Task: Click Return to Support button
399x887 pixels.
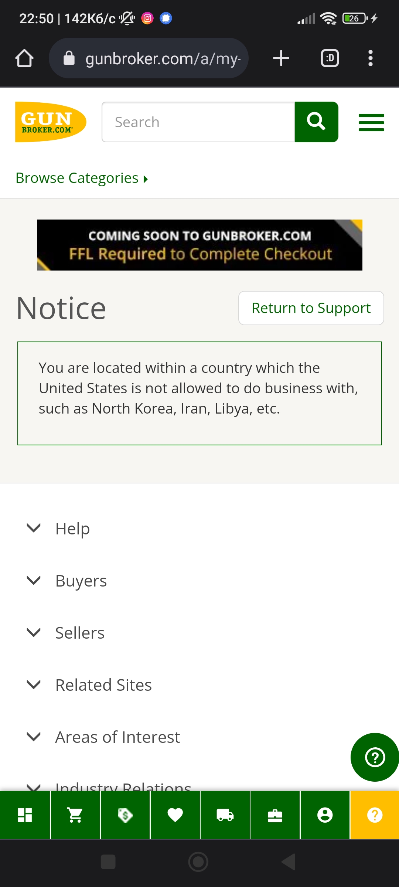Action: pos(311,308)
